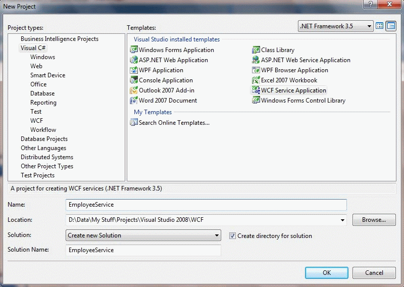The height and width of the screenshot is (287, 404).
Task: Select the Distributed Systems node
Action: (47, 157)
